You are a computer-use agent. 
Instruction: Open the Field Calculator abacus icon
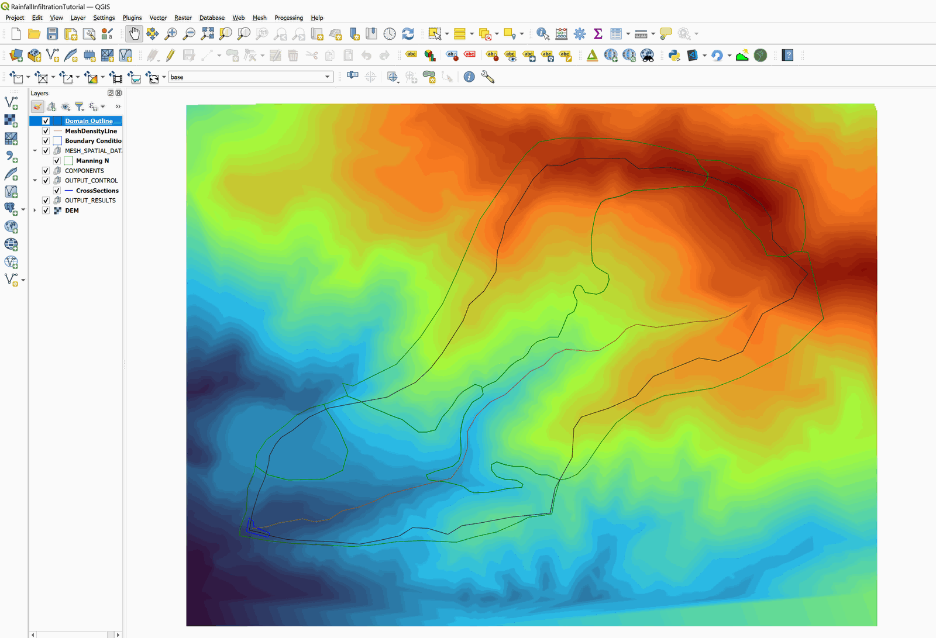tap(561, 34)
